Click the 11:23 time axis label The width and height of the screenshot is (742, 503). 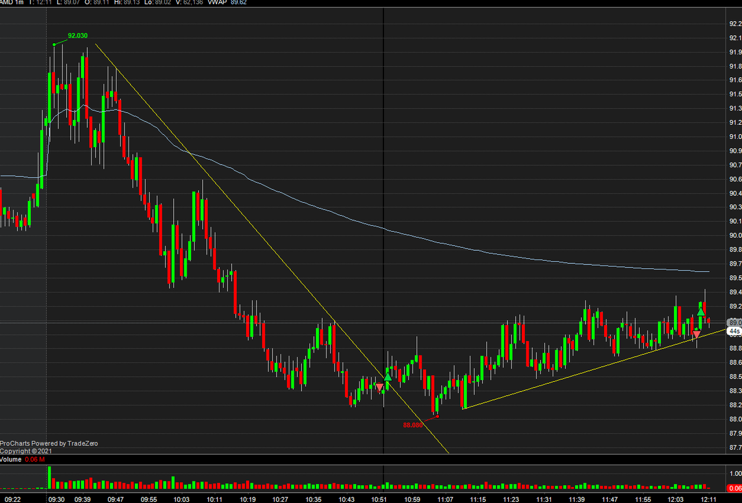511,499
